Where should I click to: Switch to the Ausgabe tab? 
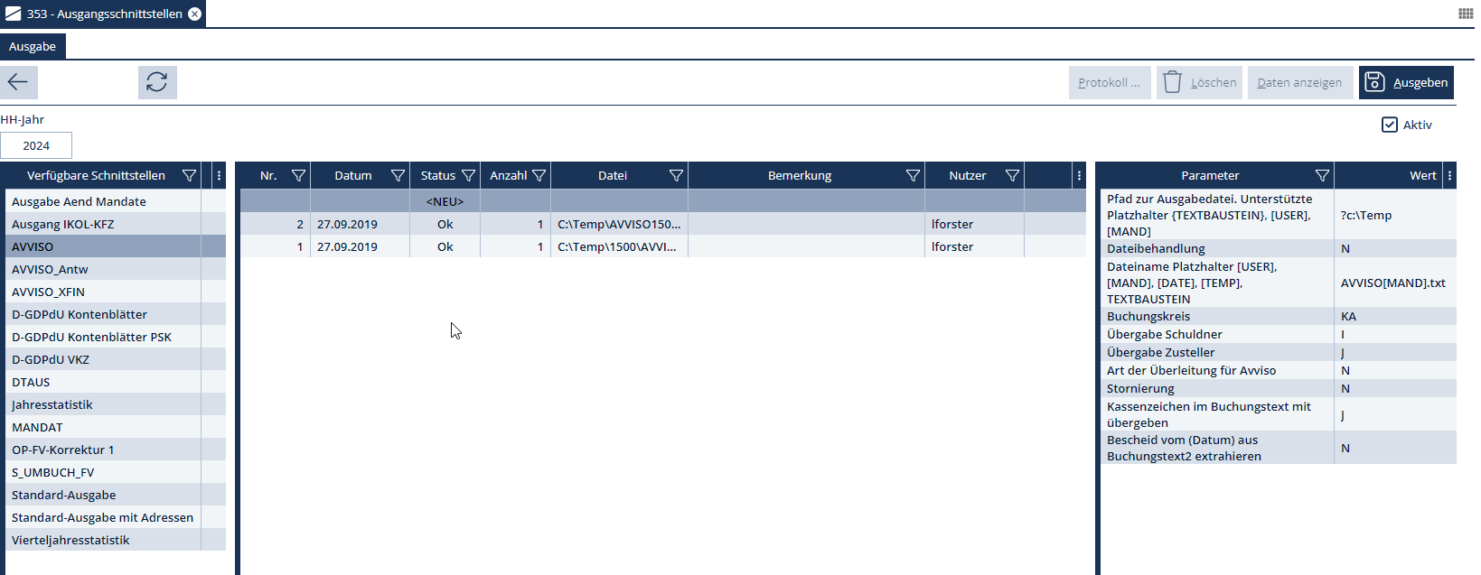(33, 47)
